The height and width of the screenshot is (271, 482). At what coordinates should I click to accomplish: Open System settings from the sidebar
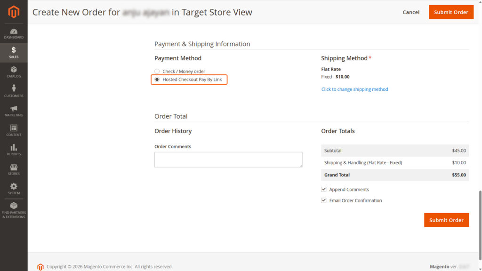(x=14, y=188)
